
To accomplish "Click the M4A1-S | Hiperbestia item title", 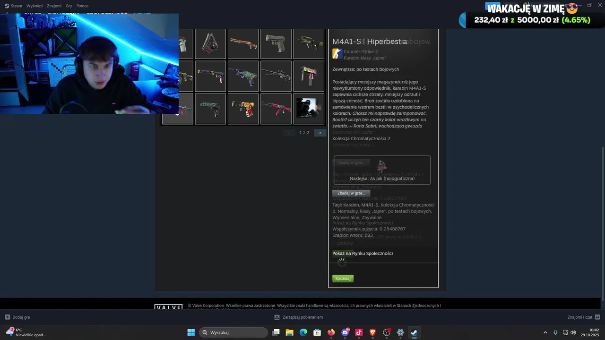I will (370, 42).
